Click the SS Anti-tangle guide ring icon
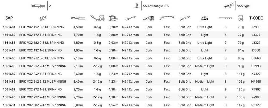 (x=137, y=6)
